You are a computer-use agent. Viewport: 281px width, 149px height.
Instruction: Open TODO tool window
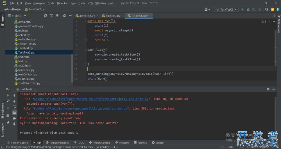tap(79, 143)
